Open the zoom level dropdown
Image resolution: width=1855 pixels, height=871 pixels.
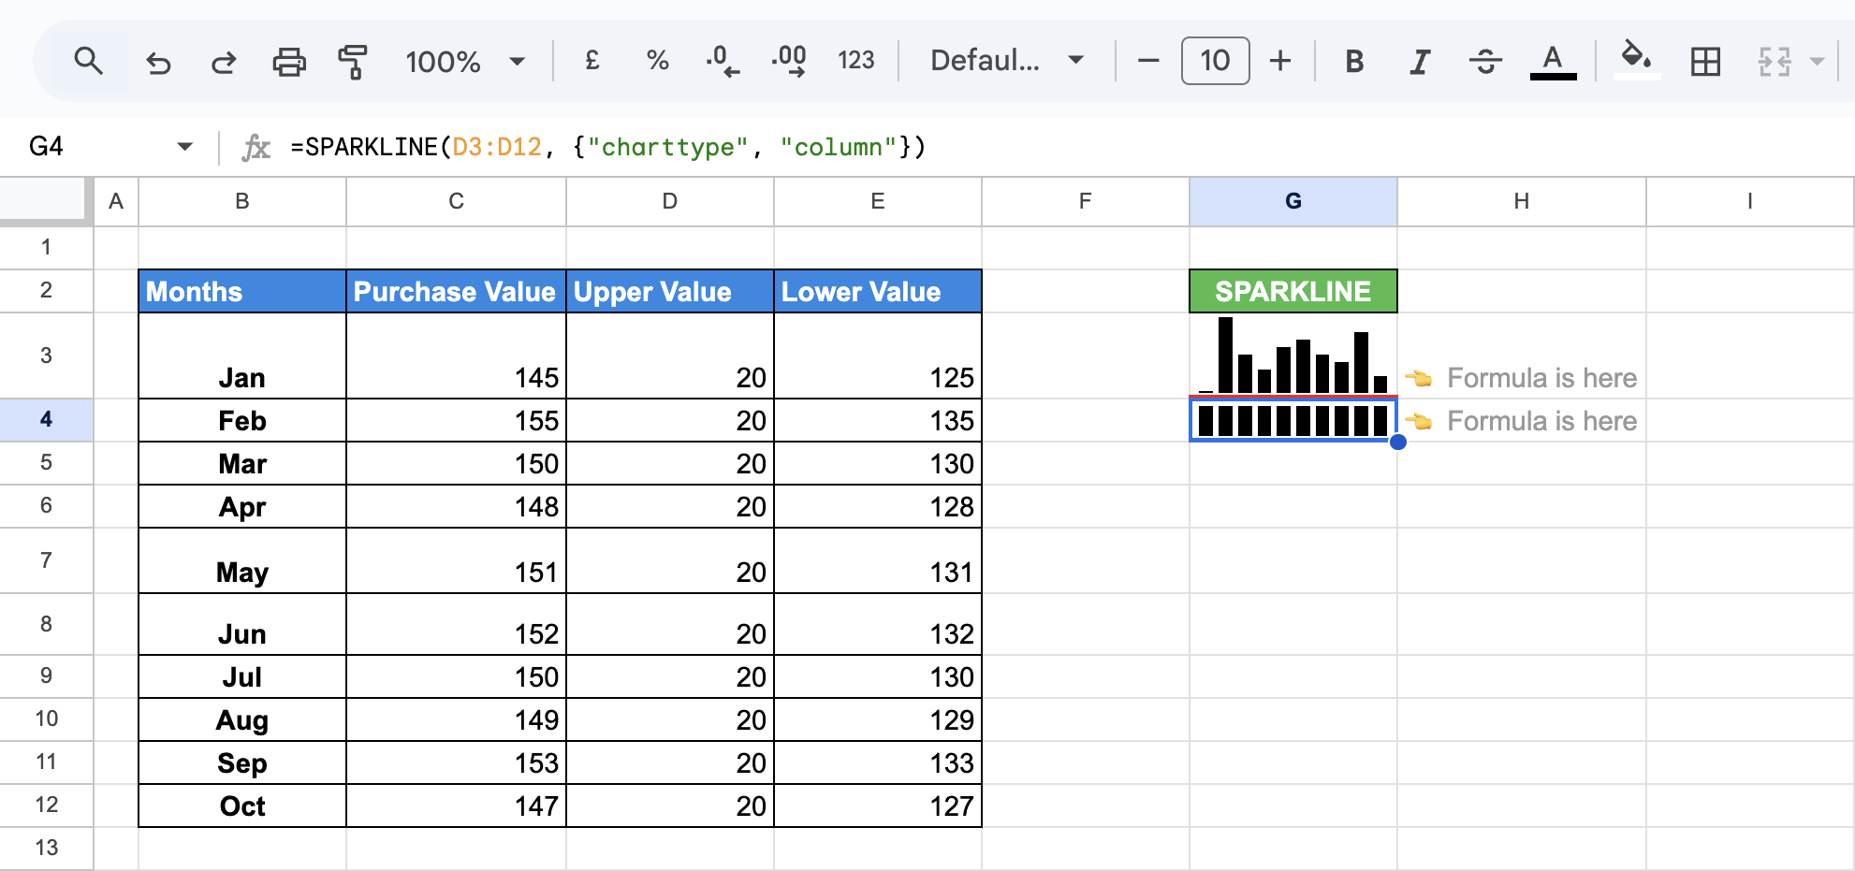point(464,62)
